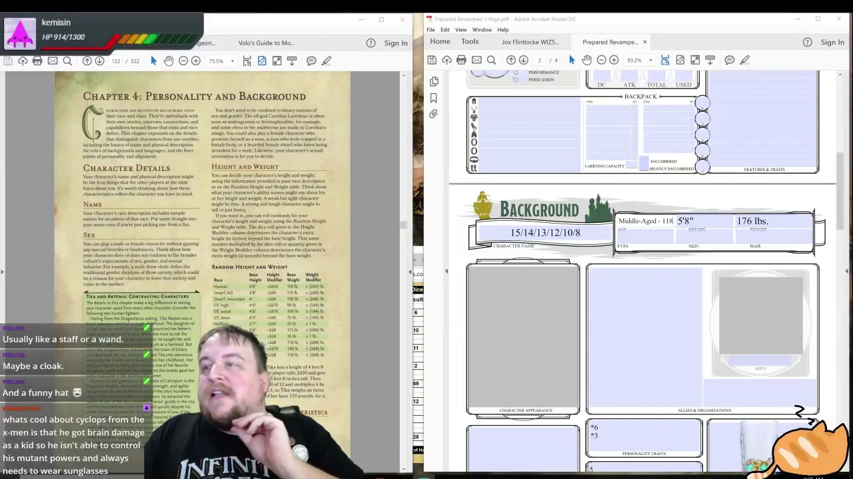The image size is (853, 479).
Task: Select the highlight pen tool in the left window
Action: [x=327, y=61]
